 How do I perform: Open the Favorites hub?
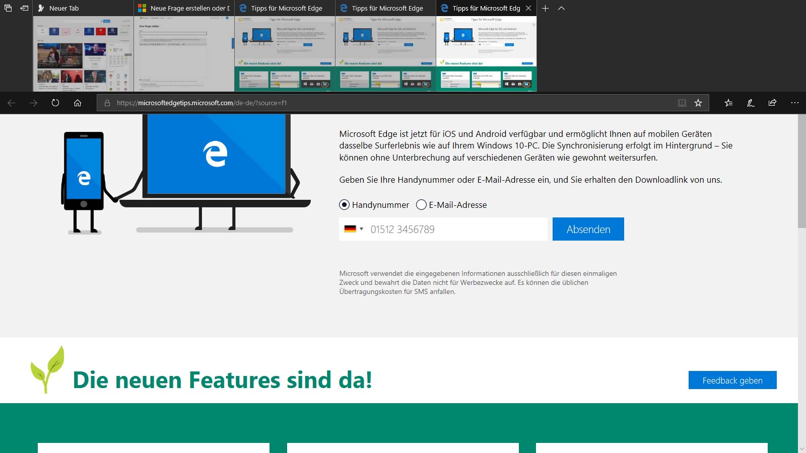(x=728, y=103)
